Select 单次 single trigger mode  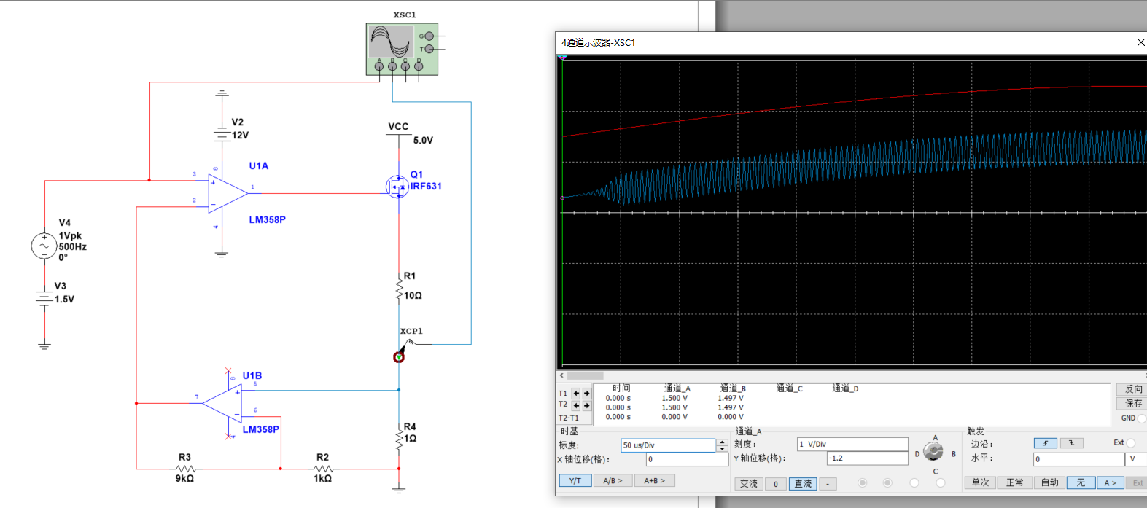[981, 482]
